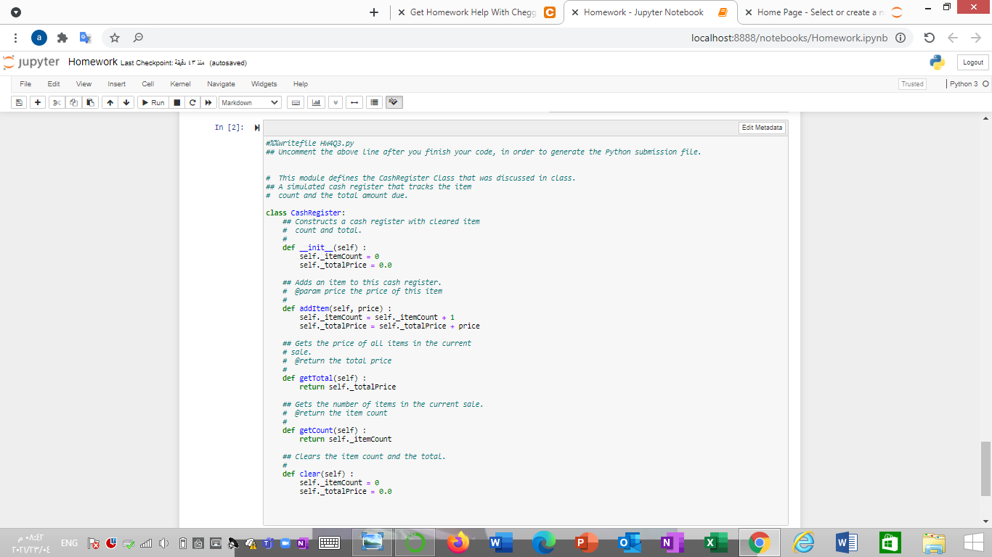Click the Edit Metadata button
The width and height of the screenshot is (992, 557).
(762, 128)
